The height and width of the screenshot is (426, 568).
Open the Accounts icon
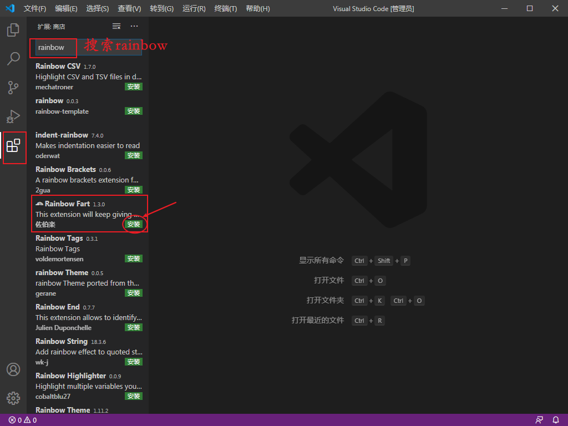tap(13, 369)
